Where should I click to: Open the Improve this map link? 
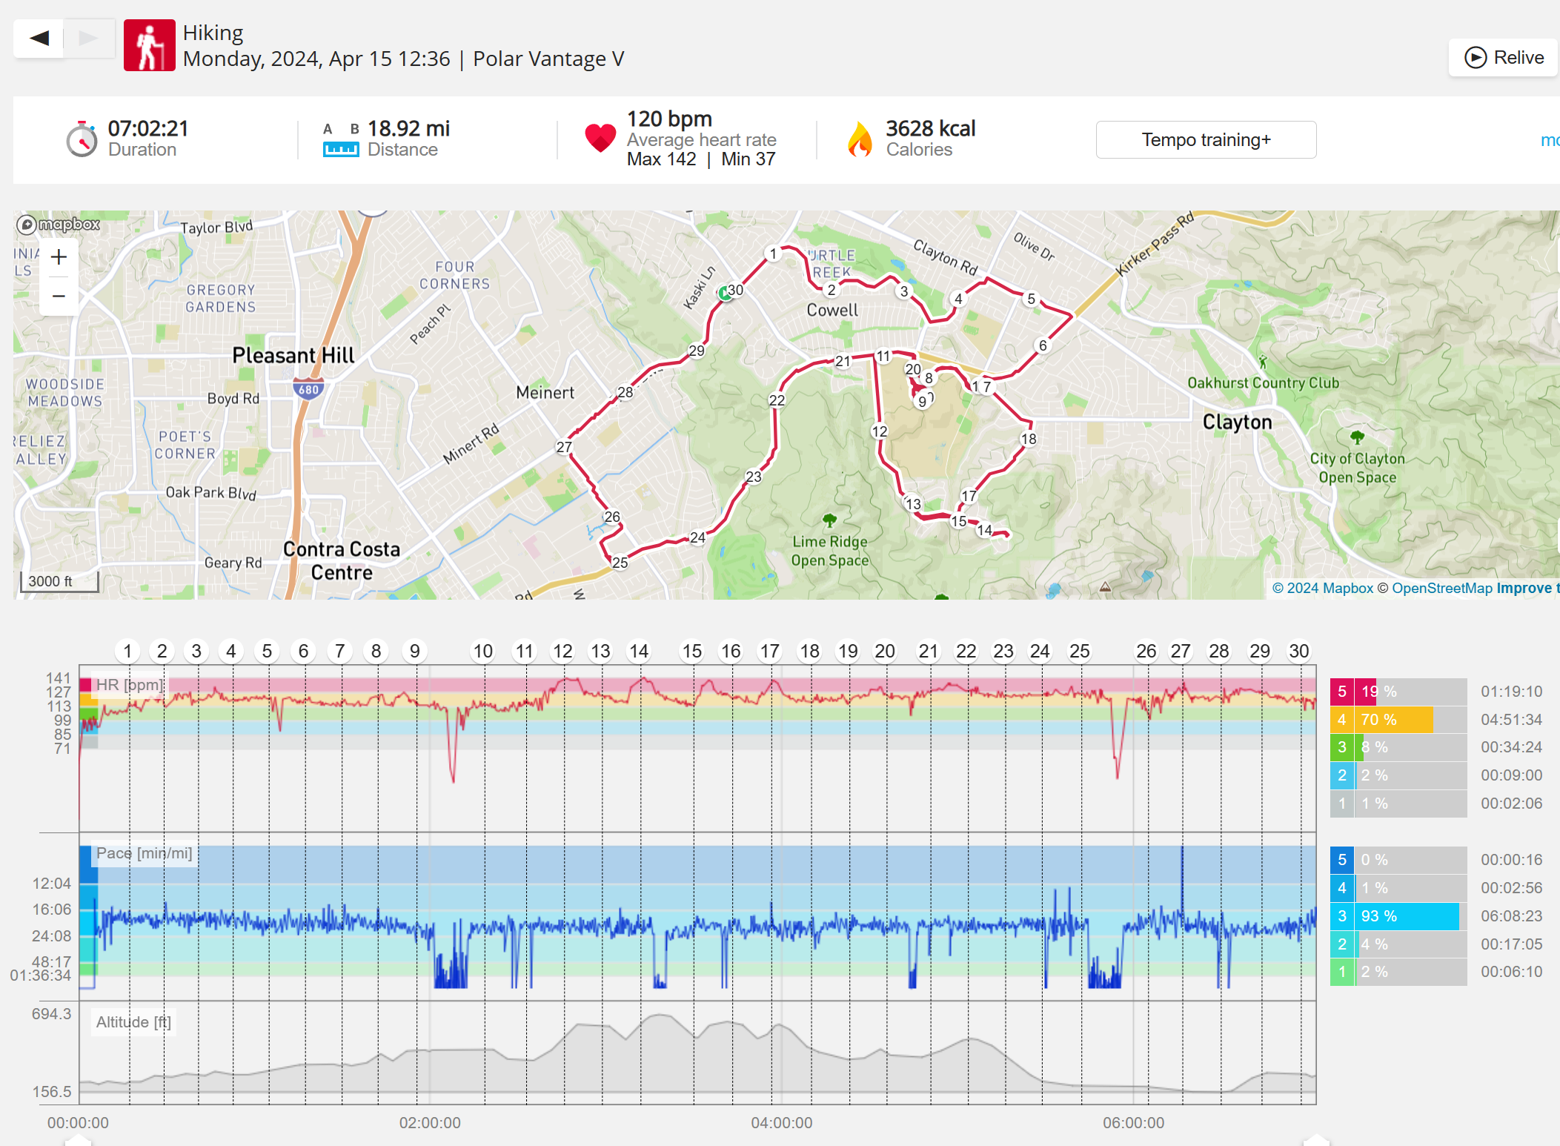(x=1527, y=588)
